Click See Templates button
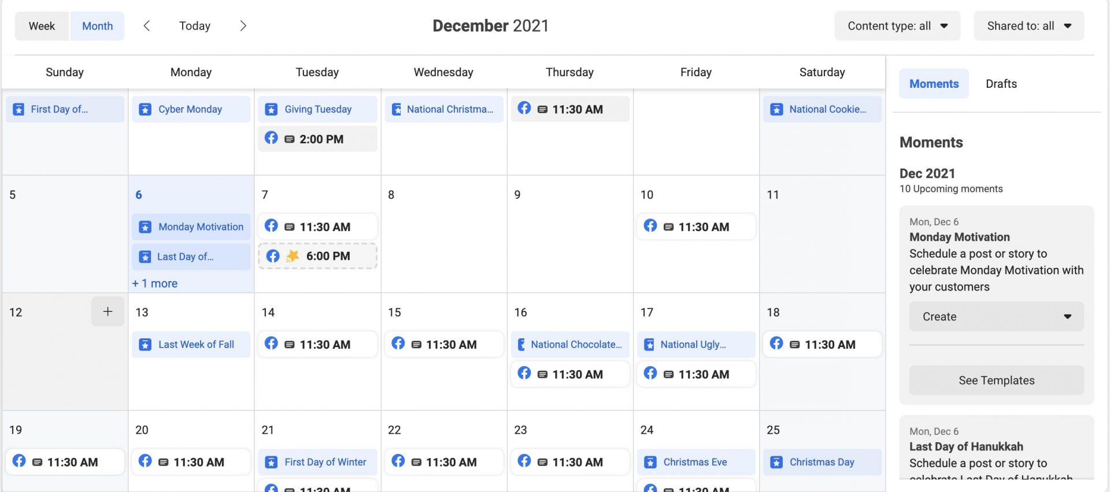Screen dimensions: 1110x492 (996, 381)
